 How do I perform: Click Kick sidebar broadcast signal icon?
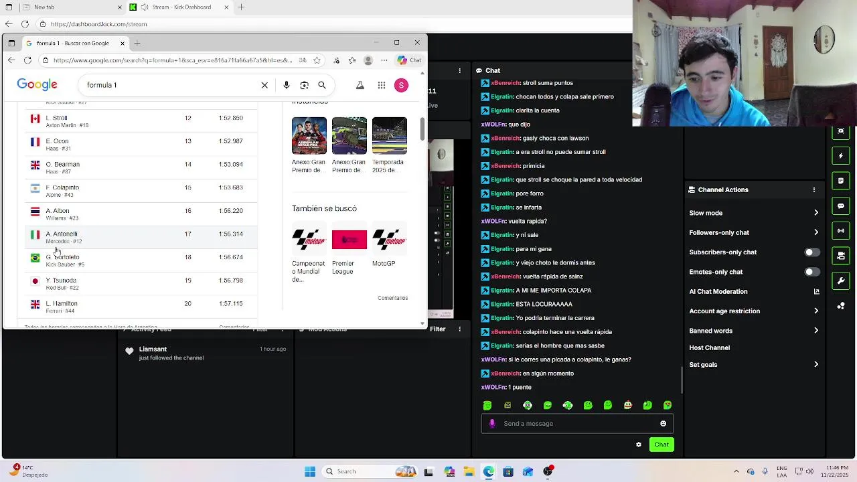[x=841, y=230]
